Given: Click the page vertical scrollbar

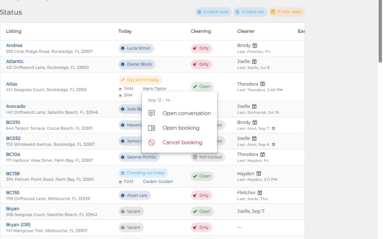Looking at the screenshot, I should [x=380, y=31].
